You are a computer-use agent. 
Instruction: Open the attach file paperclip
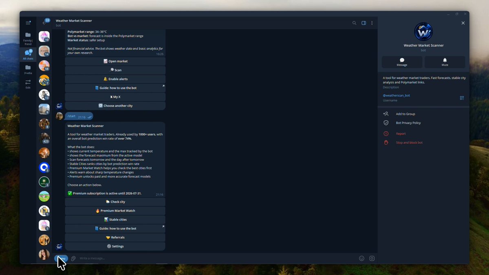[x=73, y=258]
